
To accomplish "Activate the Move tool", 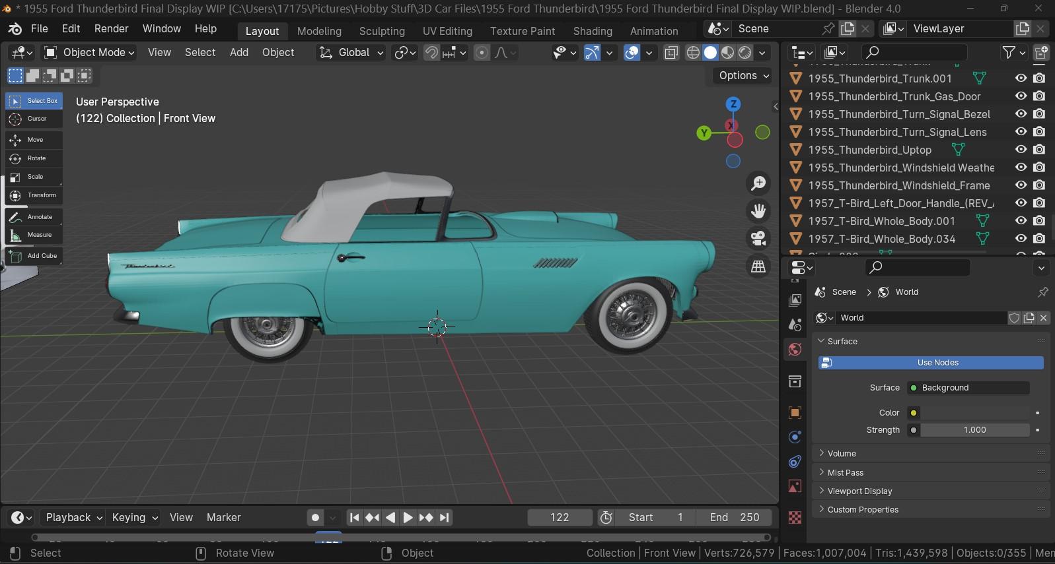I will 34,140.
